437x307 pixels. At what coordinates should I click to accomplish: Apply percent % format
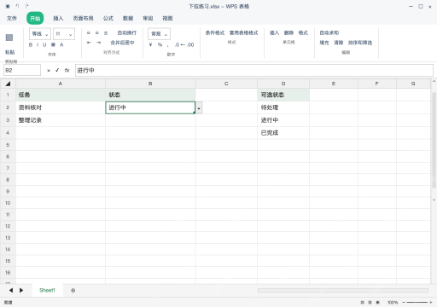[x=160, y=44]
